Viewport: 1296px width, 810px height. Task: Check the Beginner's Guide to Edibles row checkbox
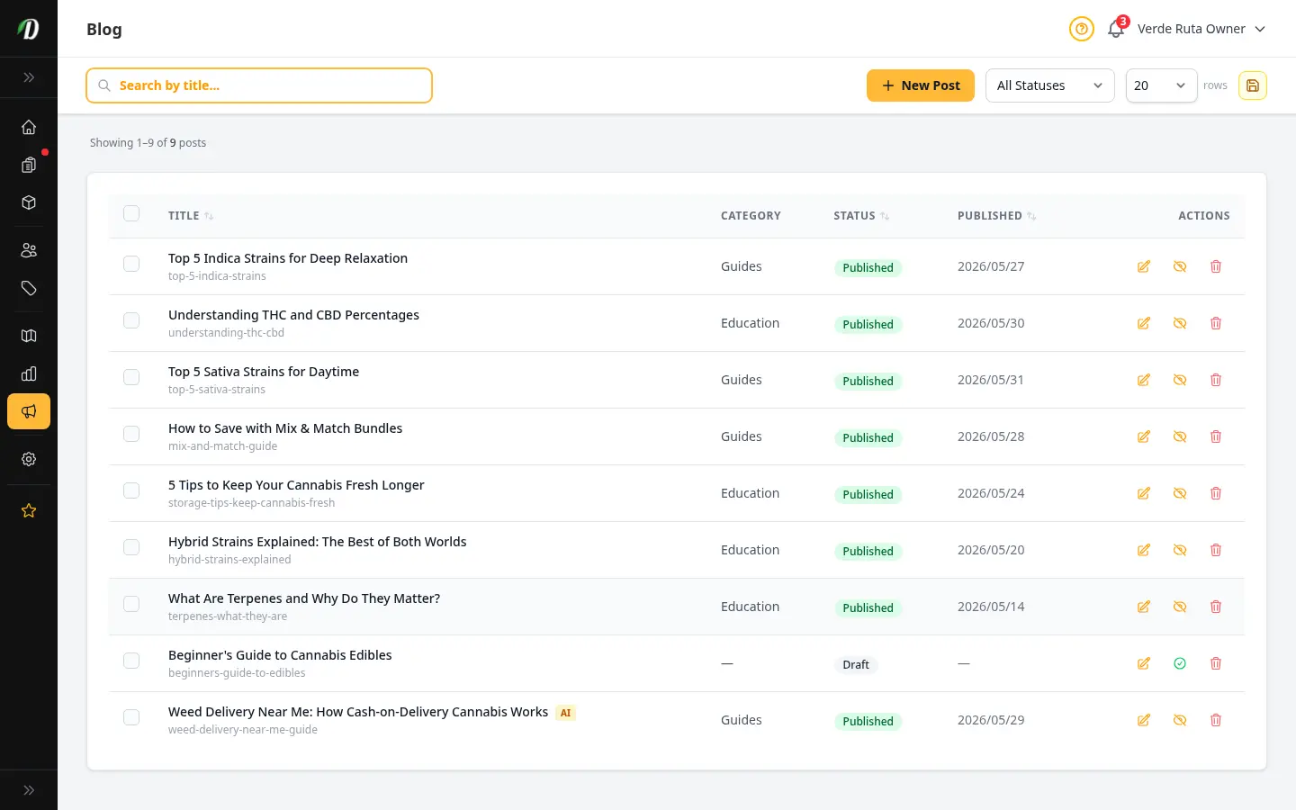click(x=131, y=661)
